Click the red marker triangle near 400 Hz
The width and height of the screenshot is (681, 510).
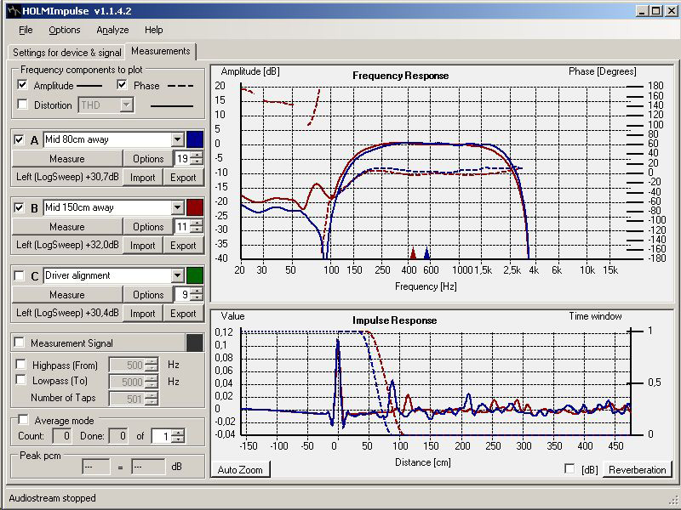[413, 252]
